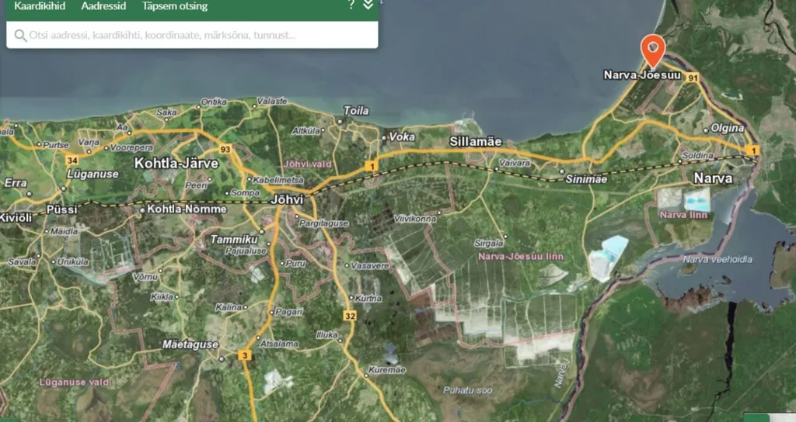796x422 pixels.
Task: Click the Narva veehoidla reservoir label
Action: click(x=717, y=259)
